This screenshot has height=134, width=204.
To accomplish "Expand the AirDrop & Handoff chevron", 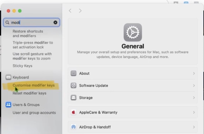I will [194, 127].
